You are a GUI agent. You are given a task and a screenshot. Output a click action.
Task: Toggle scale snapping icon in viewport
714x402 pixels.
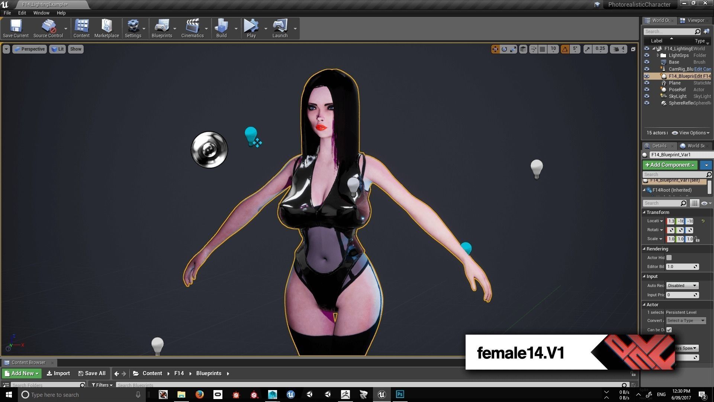tap(587, 49)
